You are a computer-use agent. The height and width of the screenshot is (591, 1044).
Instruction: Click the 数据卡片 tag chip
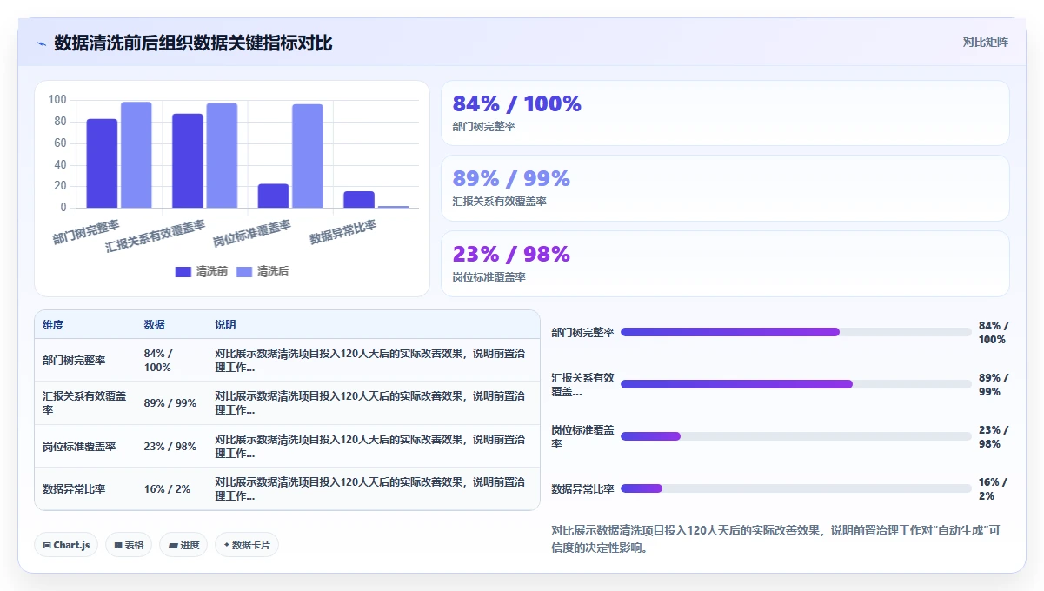[247, 545]
